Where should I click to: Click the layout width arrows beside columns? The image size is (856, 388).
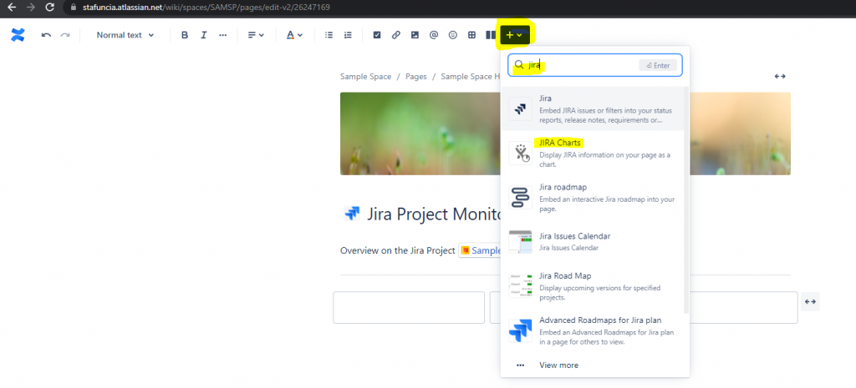pos(810,301)
